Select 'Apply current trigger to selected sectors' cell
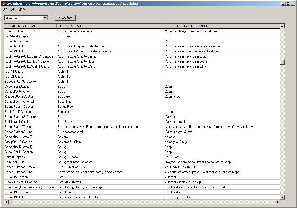Screen dimensions: 297x208 110,46
